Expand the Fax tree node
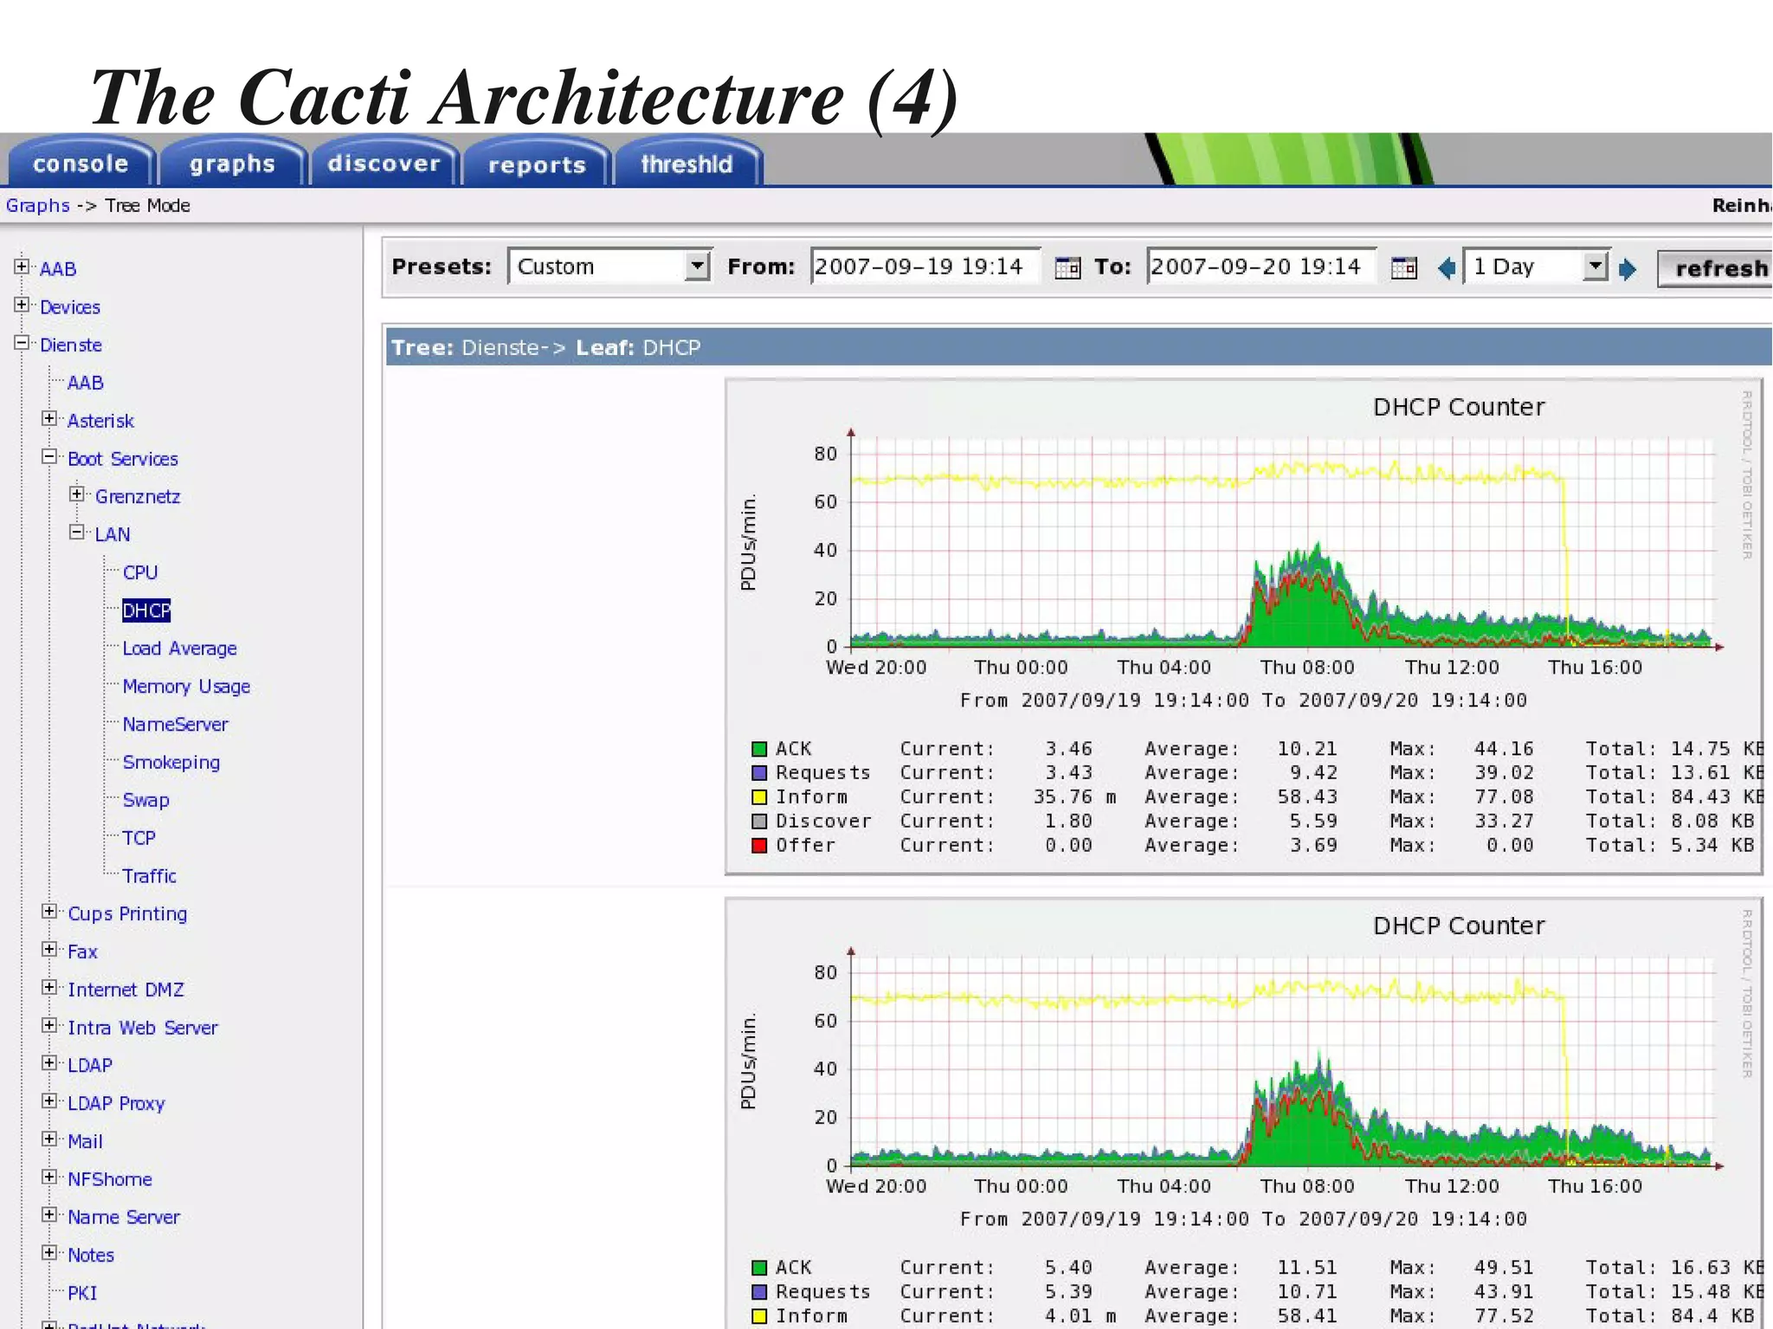Image resolution: width=1773 pixels, height=1329 pixels. click(x=50, y=950)
